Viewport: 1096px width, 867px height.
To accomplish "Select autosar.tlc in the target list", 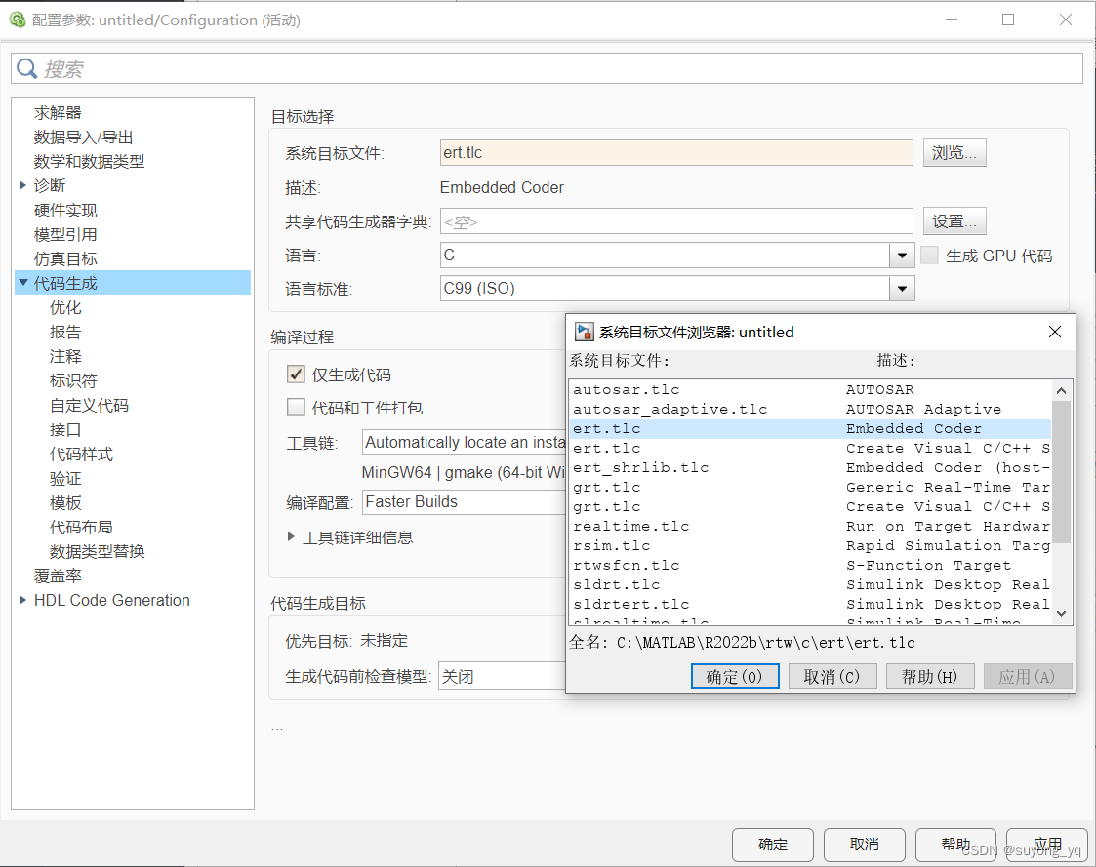I will [811, 389].
